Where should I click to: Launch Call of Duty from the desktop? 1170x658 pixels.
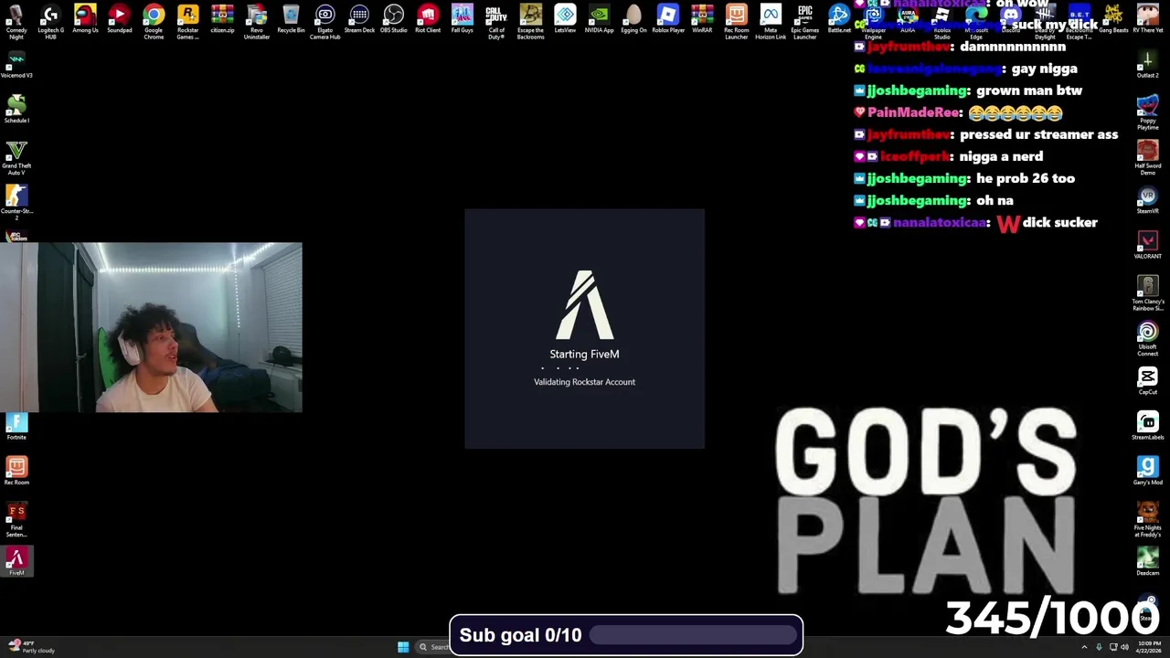(x=496, y=20)
